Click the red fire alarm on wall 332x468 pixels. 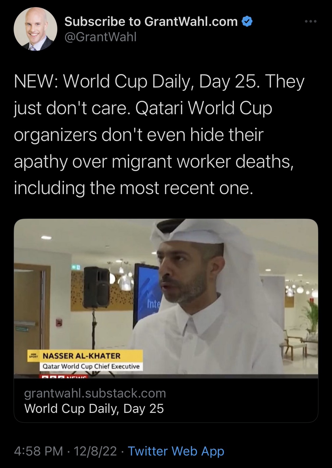coord(59,322)
